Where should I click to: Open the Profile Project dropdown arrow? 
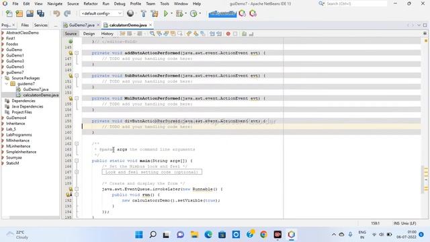pos(200,13)
